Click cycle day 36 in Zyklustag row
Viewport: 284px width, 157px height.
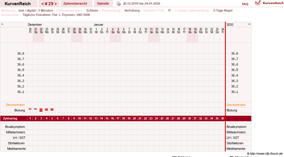click(222, 118)
